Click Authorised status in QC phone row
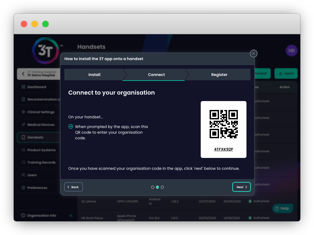Image resolution: width=314 pixels, height=235 pixels. [x=259, y=201]
